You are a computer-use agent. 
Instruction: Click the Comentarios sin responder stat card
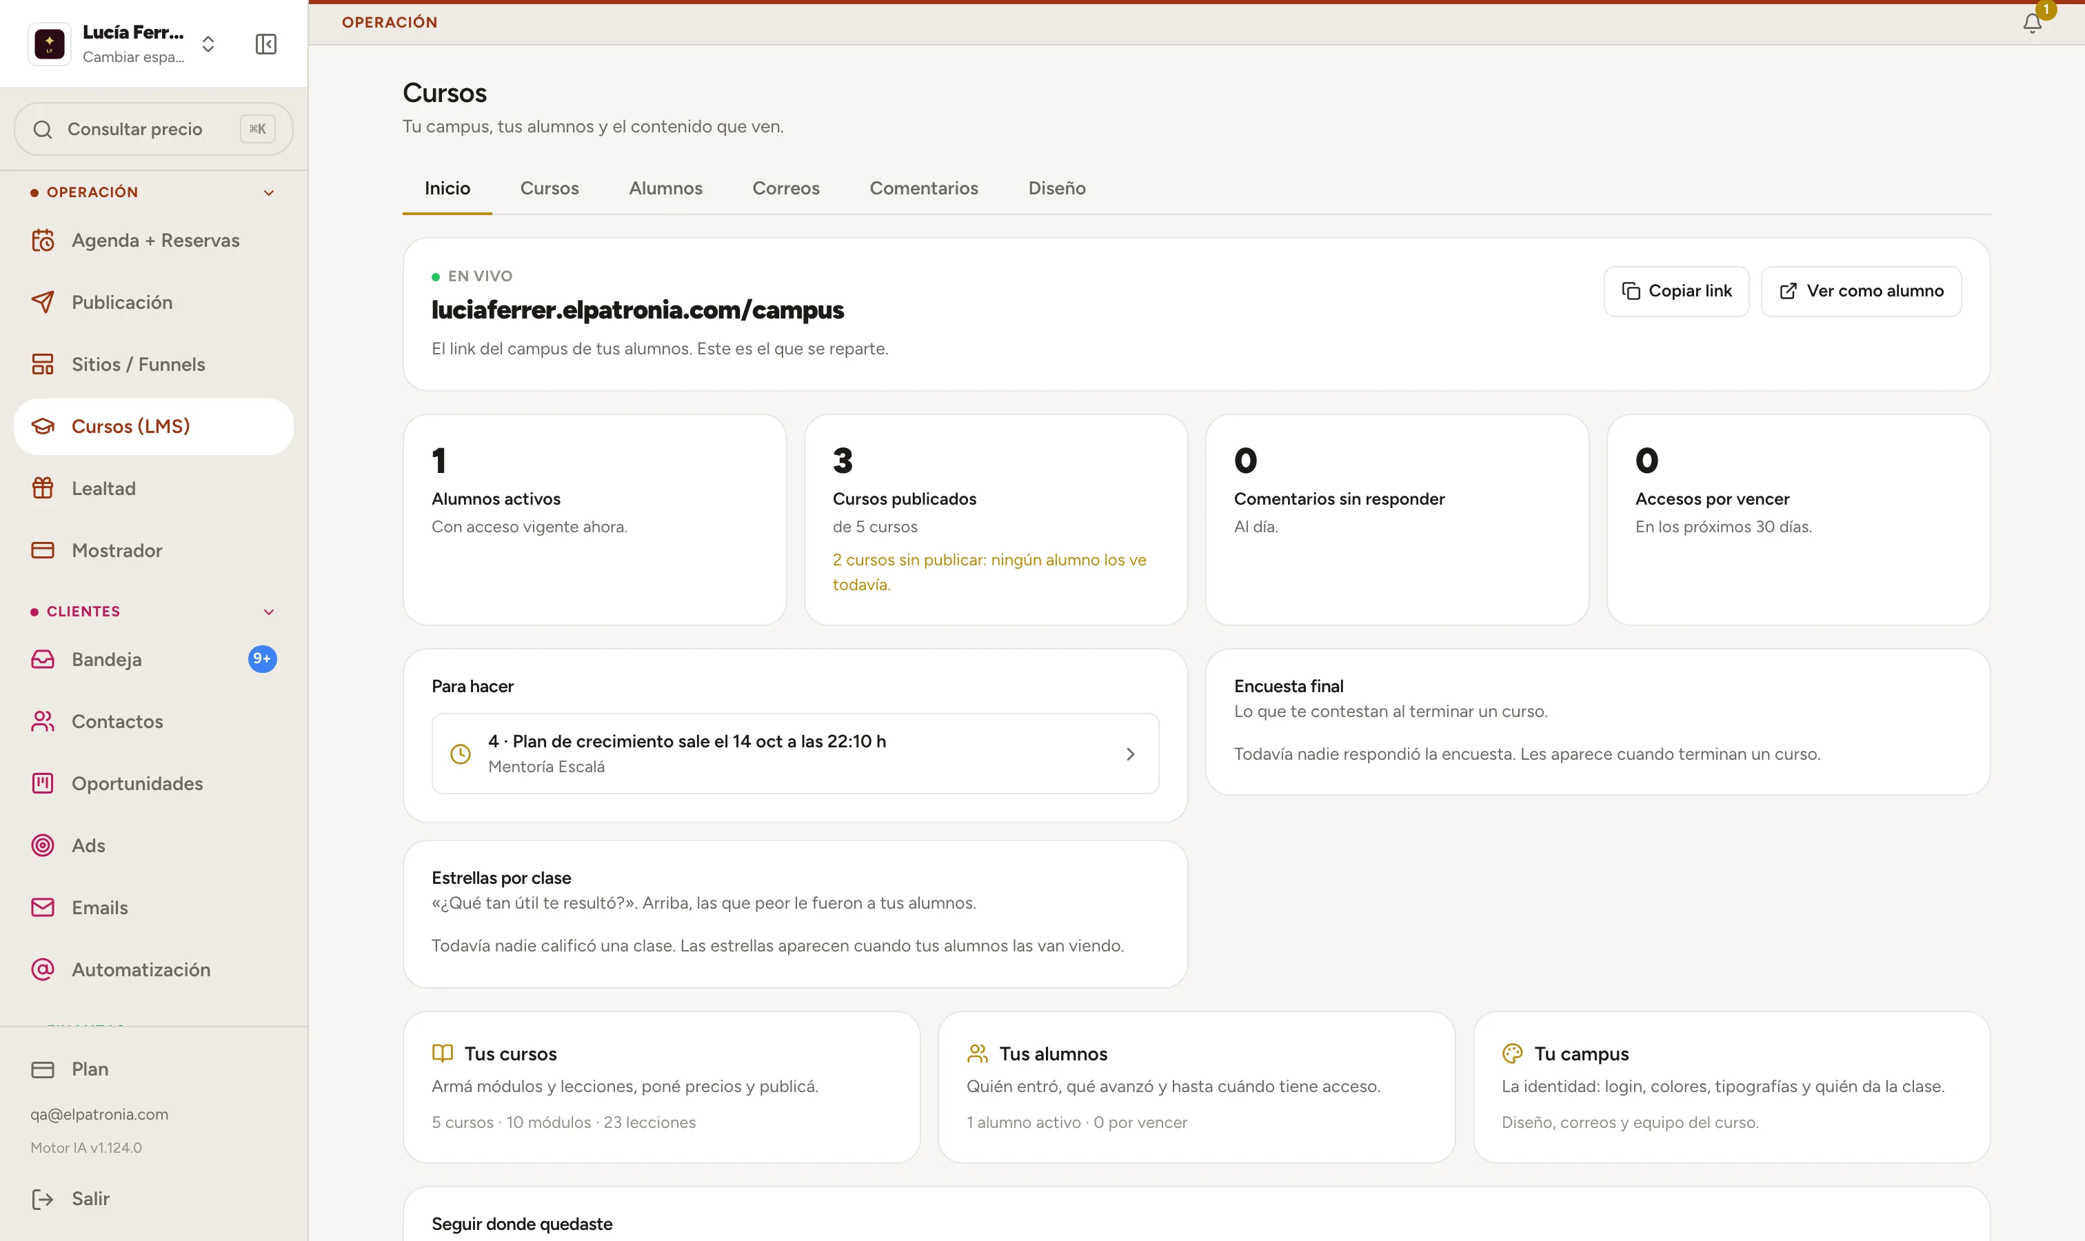pos(1397,520)
